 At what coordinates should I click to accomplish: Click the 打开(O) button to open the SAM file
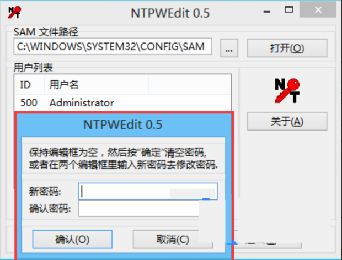[287, 48]
